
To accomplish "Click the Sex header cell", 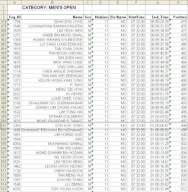I will point(88,17).
